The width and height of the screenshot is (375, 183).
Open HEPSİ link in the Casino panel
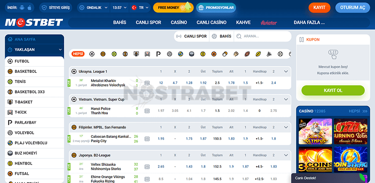(358, 111)
